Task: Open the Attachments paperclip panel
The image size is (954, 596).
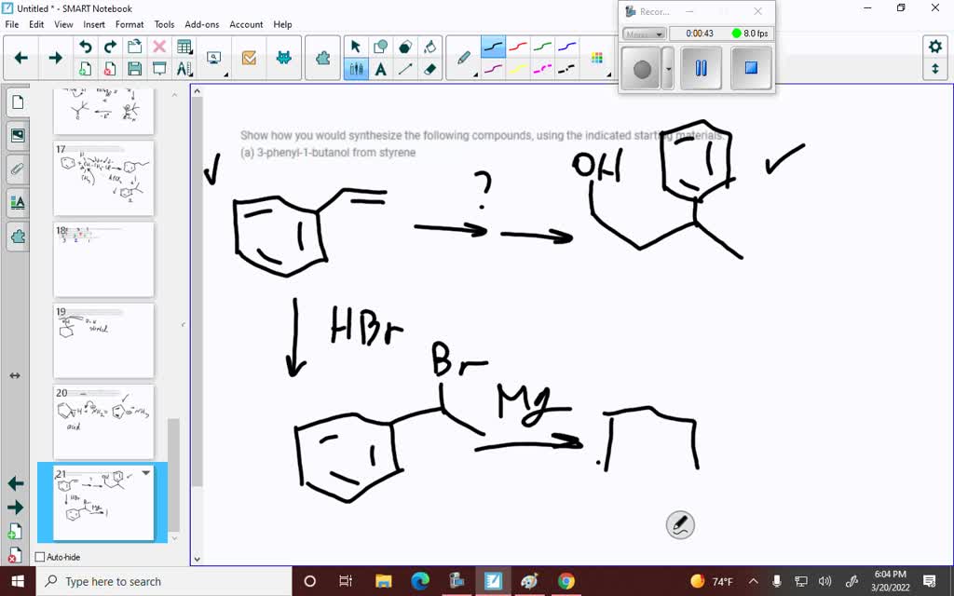Action: click(17, 168)
